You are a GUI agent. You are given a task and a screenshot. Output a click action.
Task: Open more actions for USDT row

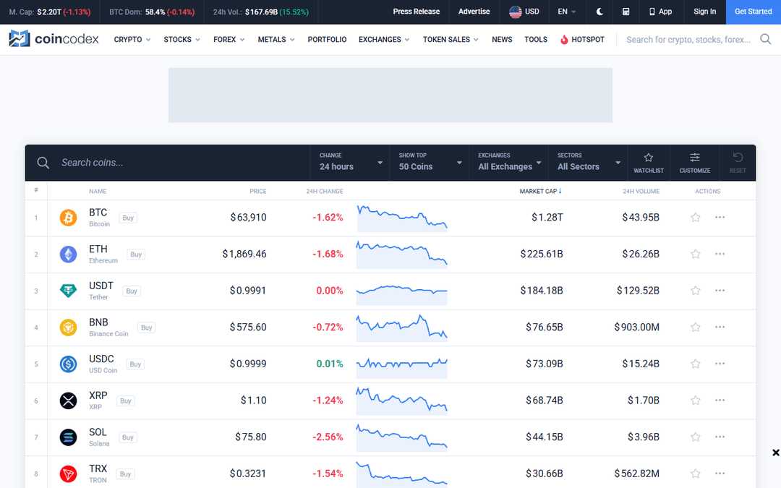pos(720,291)
